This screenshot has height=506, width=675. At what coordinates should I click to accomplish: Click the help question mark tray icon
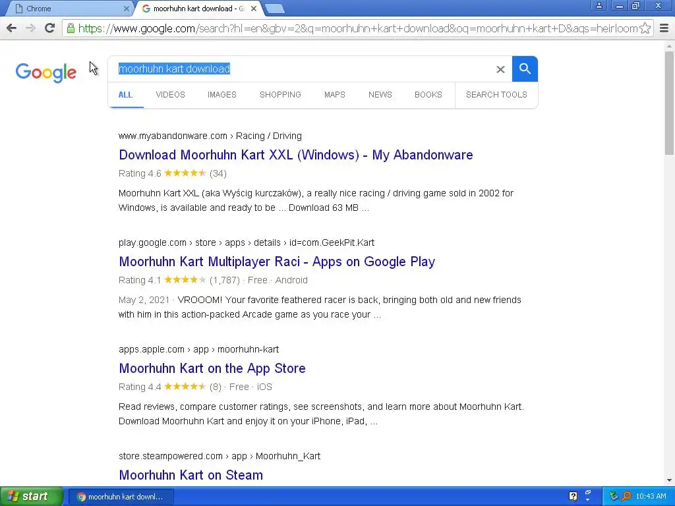573,496
